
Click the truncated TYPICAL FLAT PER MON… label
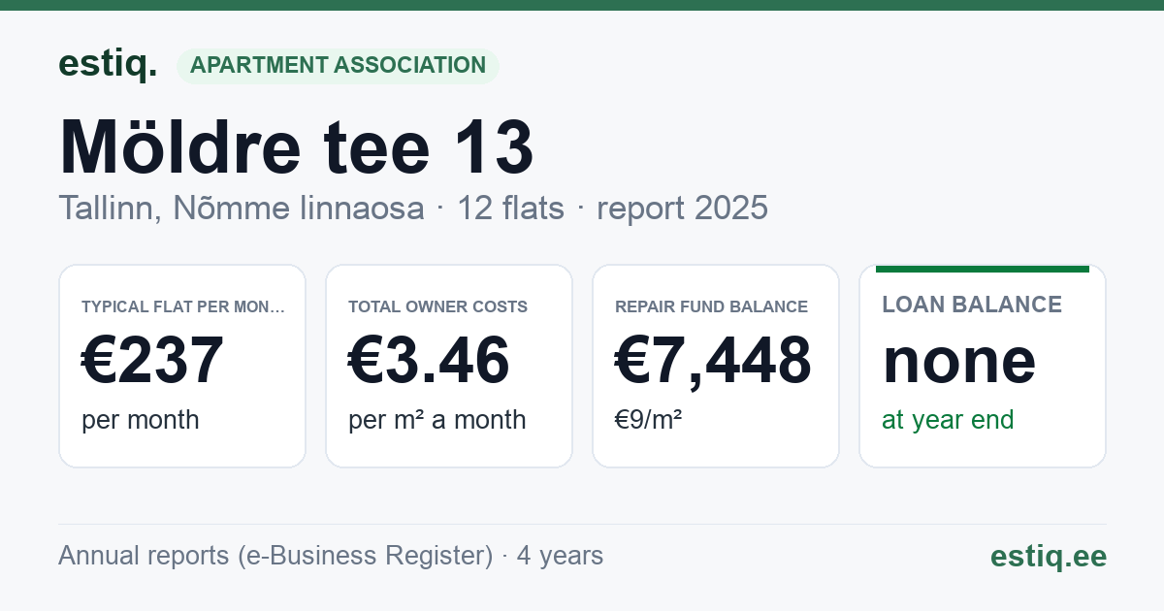coord(183,306)
